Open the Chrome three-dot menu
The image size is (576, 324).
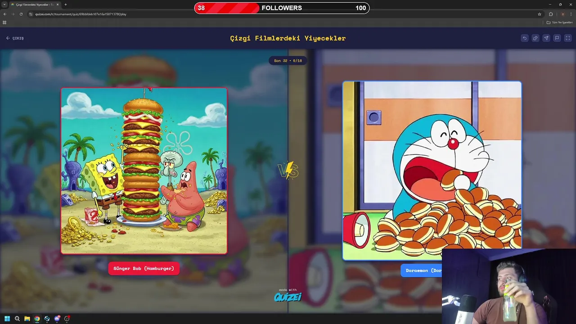point(571,14)
